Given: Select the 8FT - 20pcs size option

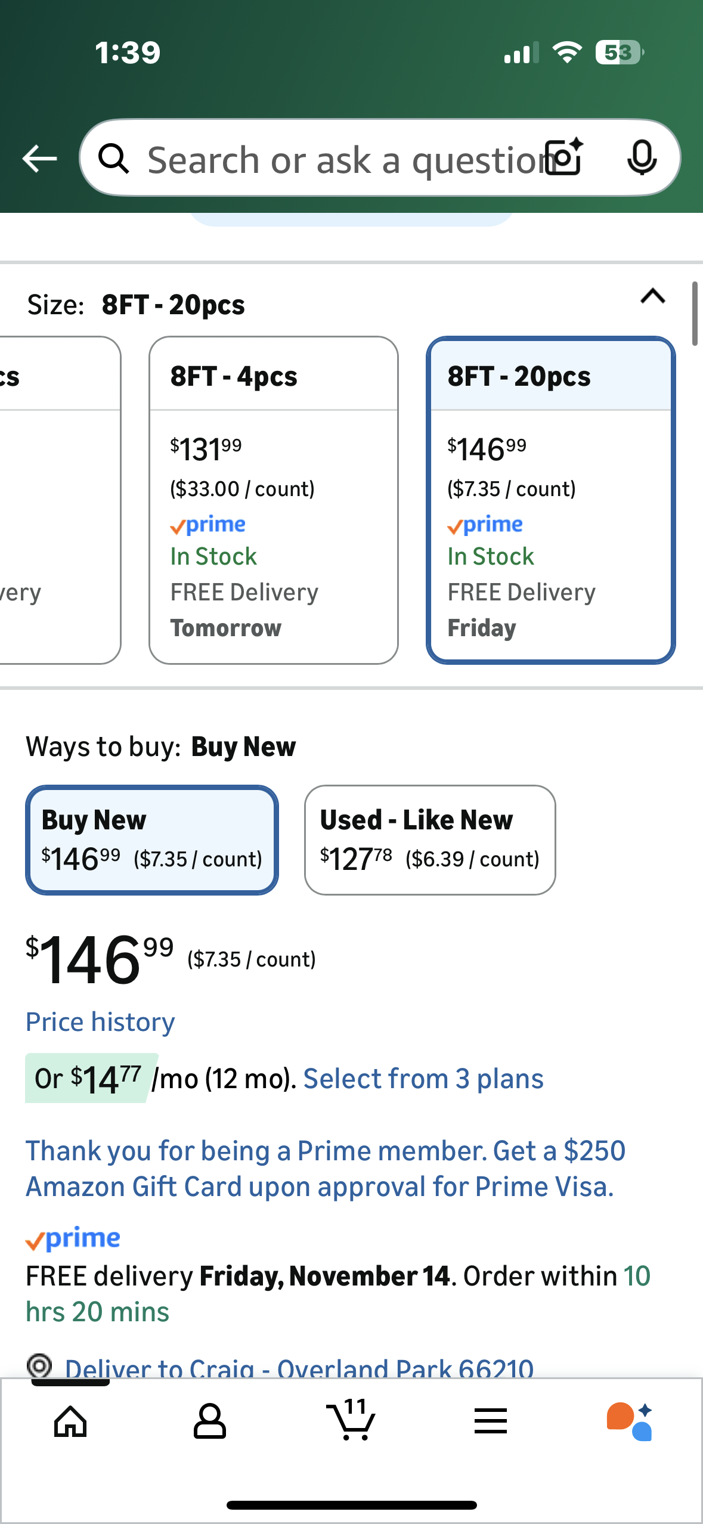Looking at the screenshot, I should (x=550, y=500).
